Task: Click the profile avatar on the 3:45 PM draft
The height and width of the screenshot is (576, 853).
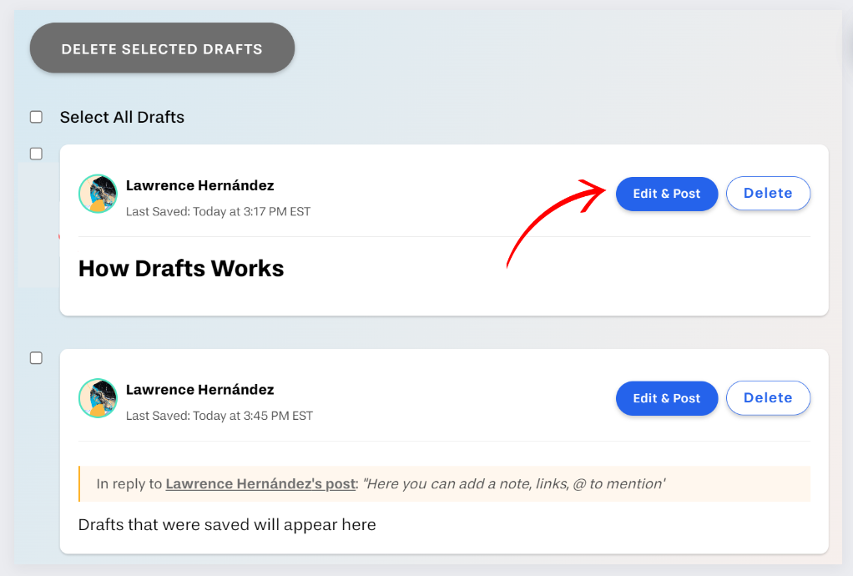Action: coord(98,398)
